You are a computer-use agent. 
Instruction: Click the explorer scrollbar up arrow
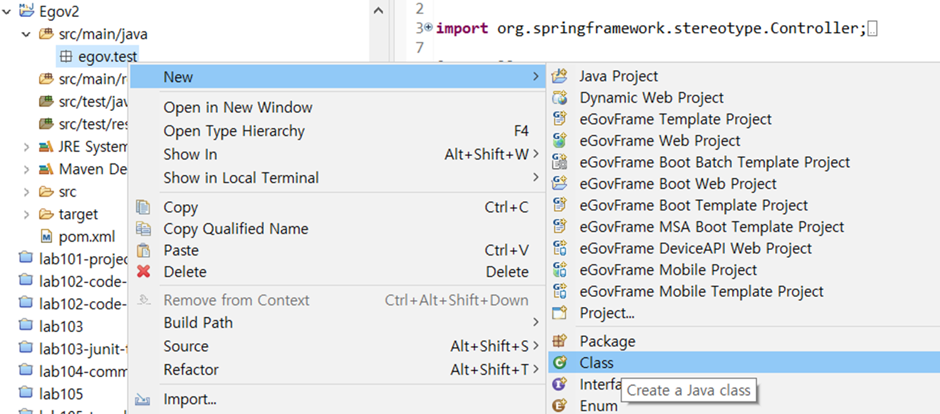(x=378, y=11)
